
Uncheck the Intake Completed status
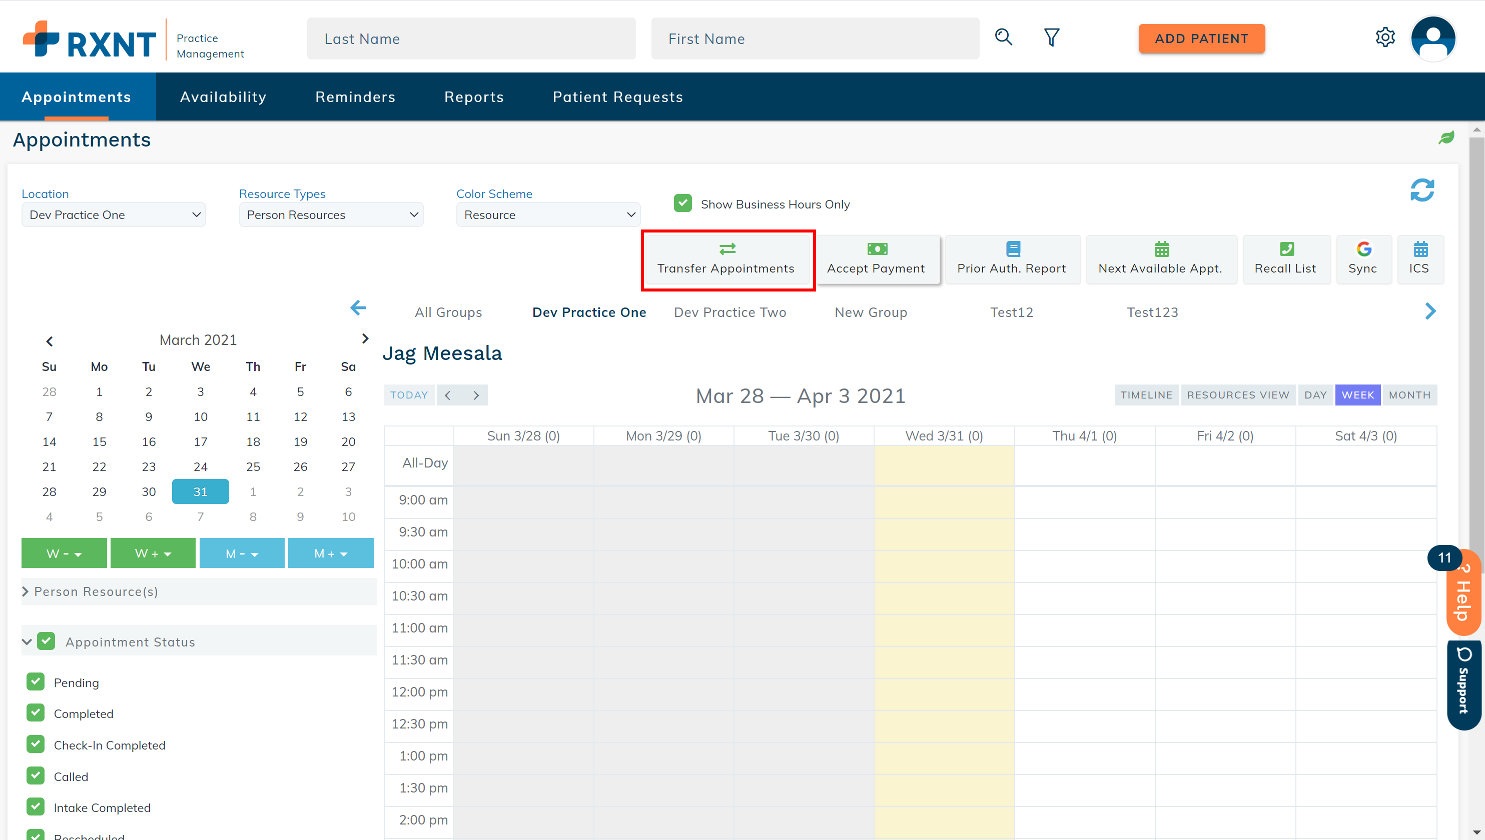[36, 806]
